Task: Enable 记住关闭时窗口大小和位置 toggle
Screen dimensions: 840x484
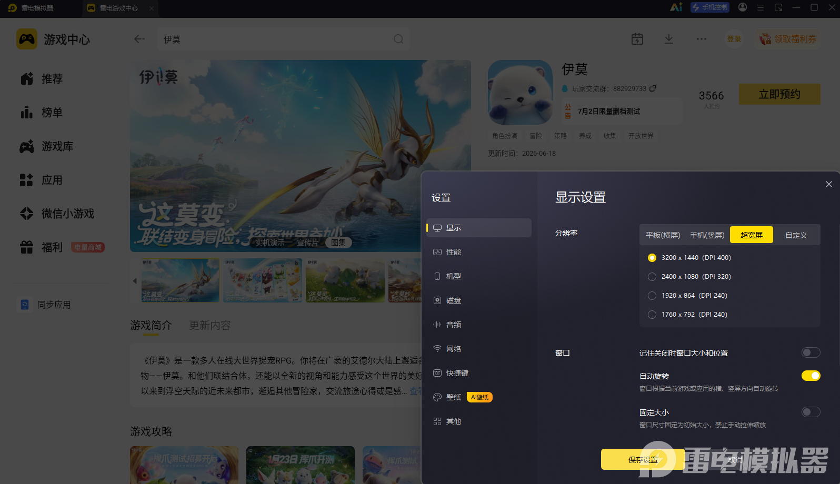Action: click(x=811, y=352)
